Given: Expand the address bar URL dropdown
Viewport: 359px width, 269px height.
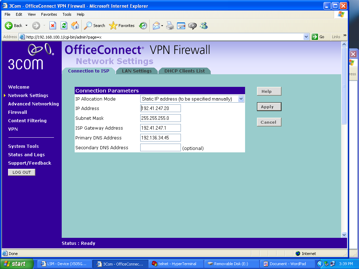Looking at the screenshot, I should [306, 37].
